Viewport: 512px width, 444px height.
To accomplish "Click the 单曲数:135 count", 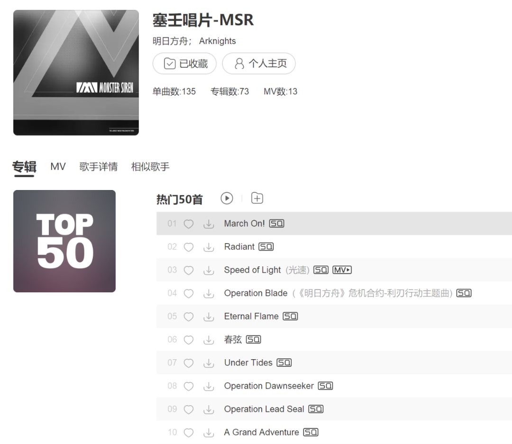I will coord(174,91).
